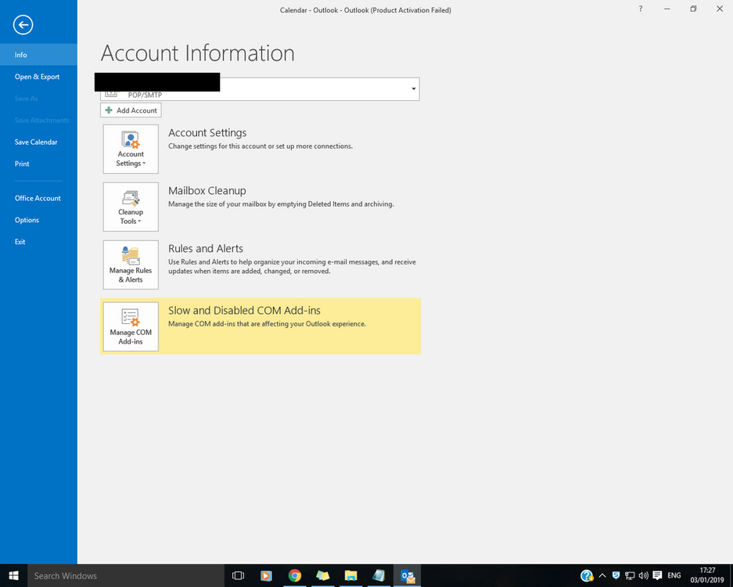This screenshot has width=733, height=587.
Task: Open Outlook Help question mark
Action: 641,9
